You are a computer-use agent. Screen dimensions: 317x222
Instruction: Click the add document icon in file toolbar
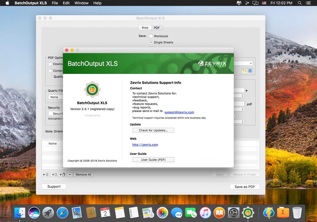[x=54, y=174]
